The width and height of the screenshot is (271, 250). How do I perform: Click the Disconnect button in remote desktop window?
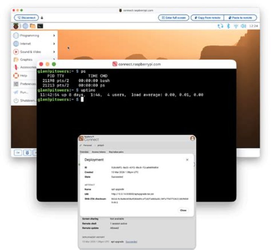[26, 18]
